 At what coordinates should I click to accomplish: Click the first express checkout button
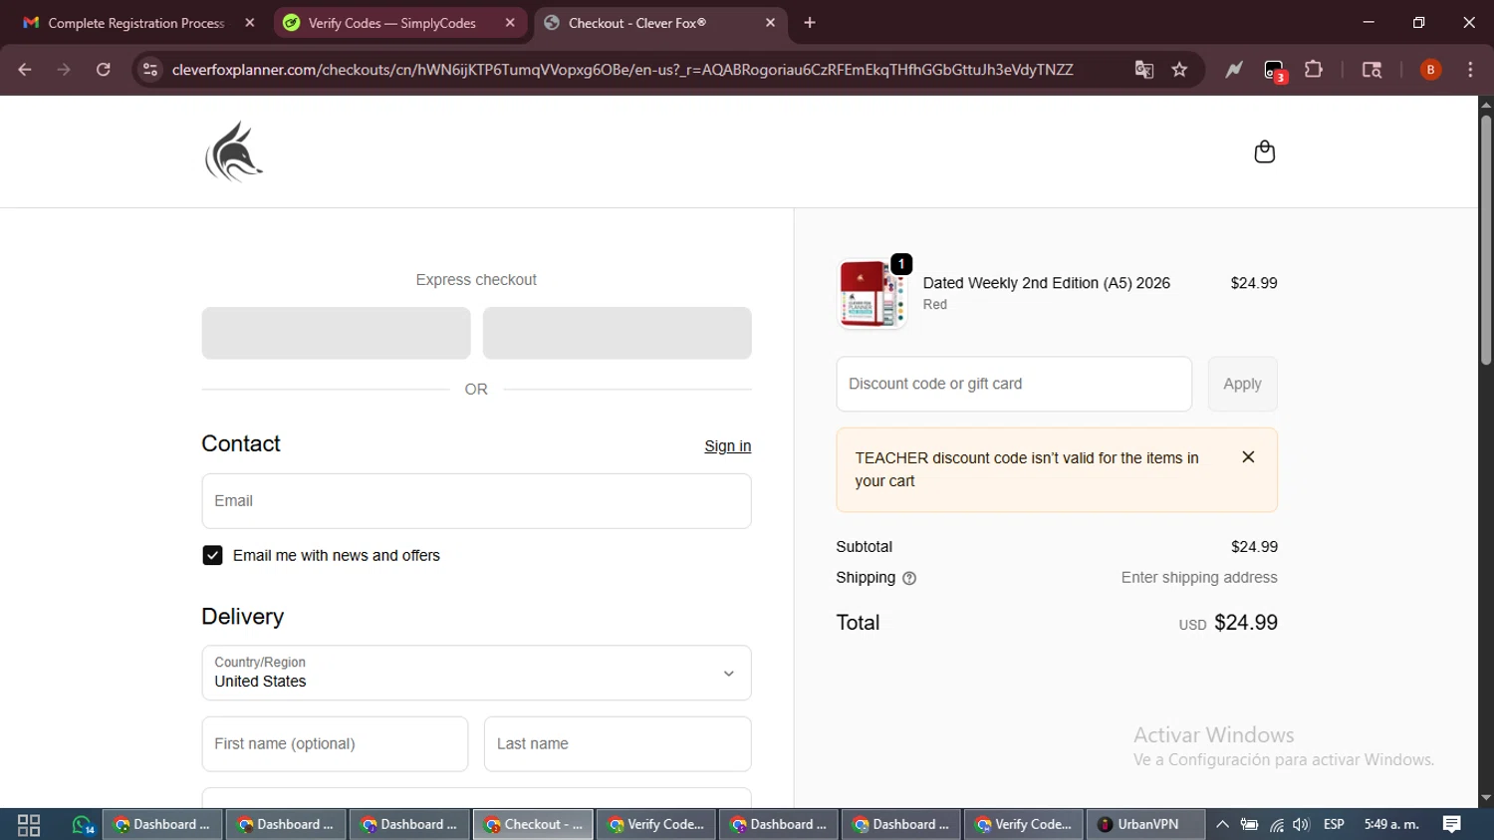pos(336,333)
